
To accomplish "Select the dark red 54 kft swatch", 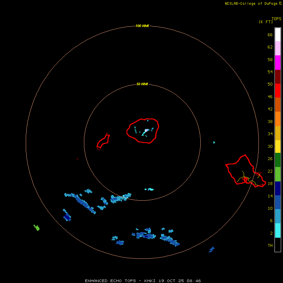I will pos(278,76).
